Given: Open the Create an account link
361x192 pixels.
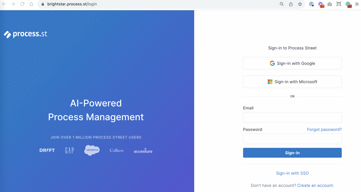Looking at the screenshot, I should pyautogui.click(x=315, y=185).
